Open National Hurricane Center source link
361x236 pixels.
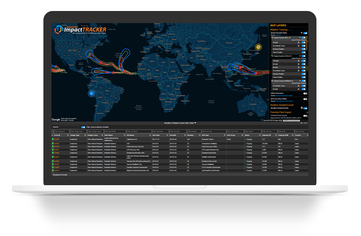coord(284,96)
